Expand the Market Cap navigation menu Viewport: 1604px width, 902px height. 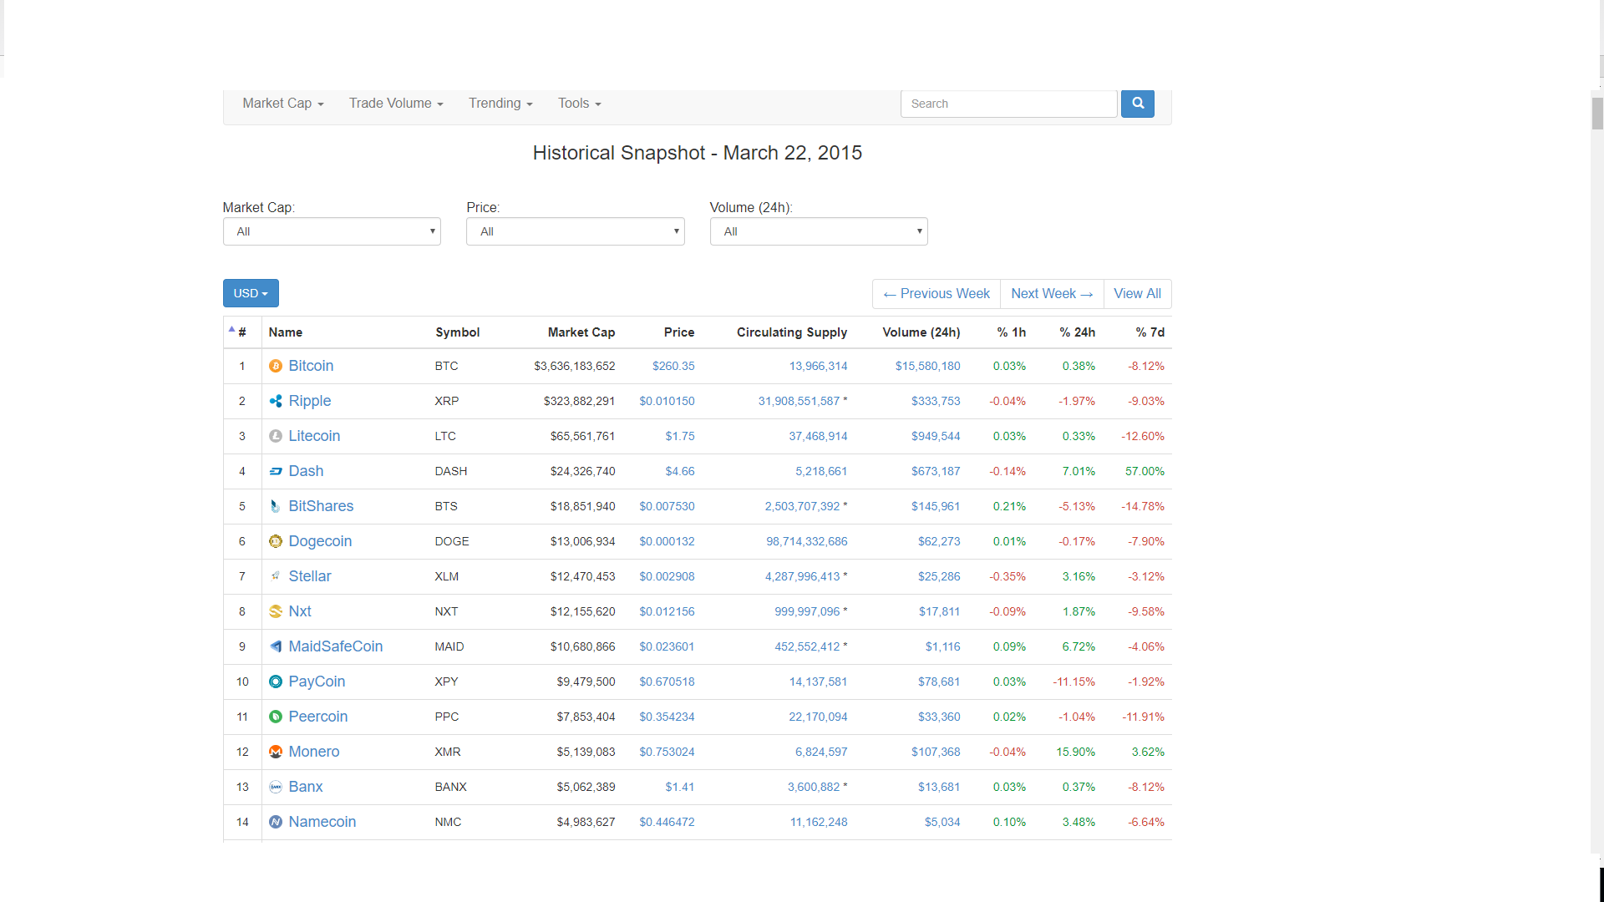pos(282,103)
